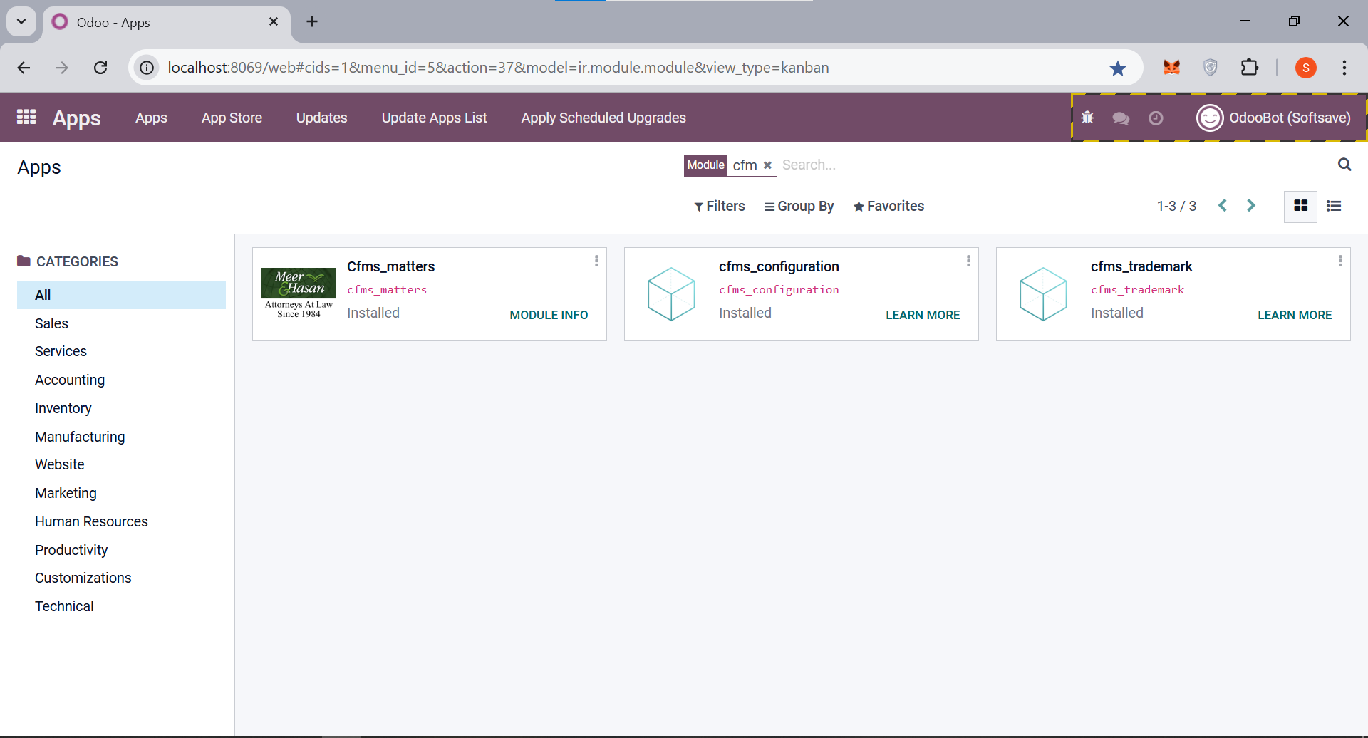Expand the Group By dropdown
This screenshot has width=1368, height=738.
(x=799, y=206)
